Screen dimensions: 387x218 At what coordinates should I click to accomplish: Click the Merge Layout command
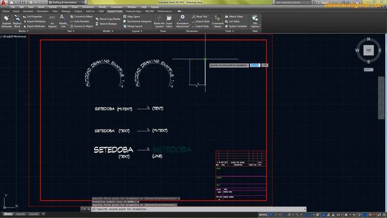pyautogui.click(x=132, y=26)
